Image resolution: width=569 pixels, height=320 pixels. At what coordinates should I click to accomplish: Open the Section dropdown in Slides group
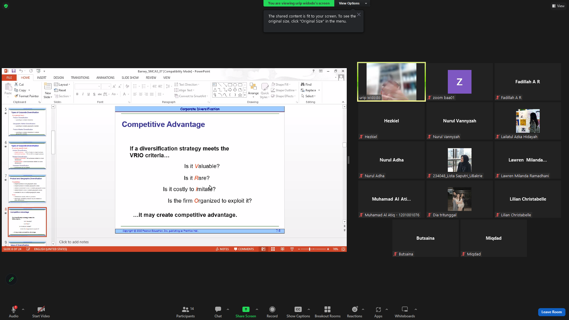point(63,96)
